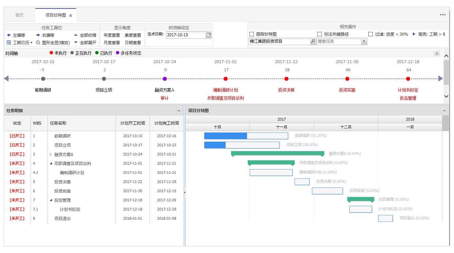Switch to the 首页 tab
The height and width of the screenshot is (253, 454).
[19, 15]
